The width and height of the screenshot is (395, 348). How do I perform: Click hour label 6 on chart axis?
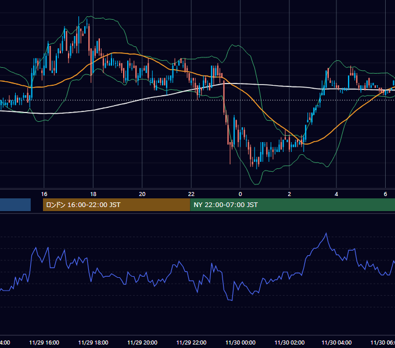pos(385,194)
